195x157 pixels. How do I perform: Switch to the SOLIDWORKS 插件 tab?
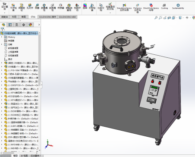coord(47,17)
